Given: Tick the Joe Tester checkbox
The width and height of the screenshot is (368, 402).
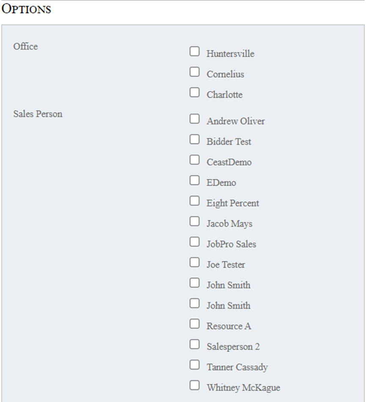Looking at the screenshot, I should pyautogui.click(x=194, y=262).
